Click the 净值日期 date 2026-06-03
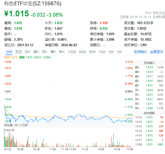This screenshot has height=154, width=165. (69, 45)
